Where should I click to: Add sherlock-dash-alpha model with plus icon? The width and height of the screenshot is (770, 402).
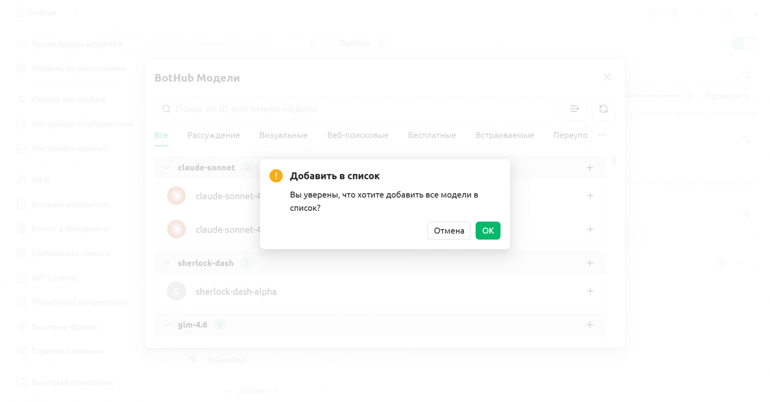coord(590,291)
